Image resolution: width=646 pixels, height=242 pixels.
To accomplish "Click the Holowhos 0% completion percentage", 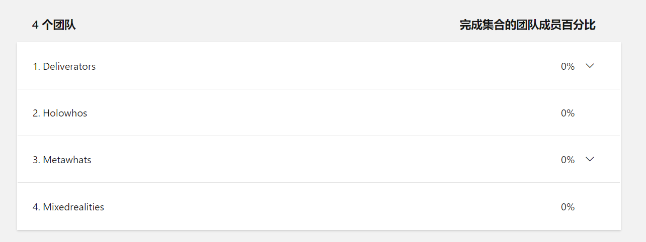I will click(568, 113).
